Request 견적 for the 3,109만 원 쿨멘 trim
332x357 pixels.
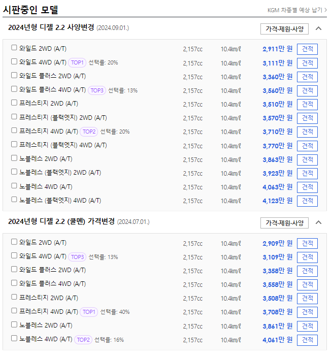click(307, 257)
